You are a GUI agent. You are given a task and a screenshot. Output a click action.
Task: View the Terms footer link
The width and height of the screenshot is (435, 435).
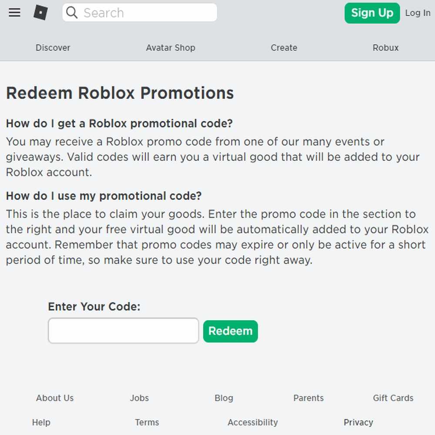(x=147, y=422)
